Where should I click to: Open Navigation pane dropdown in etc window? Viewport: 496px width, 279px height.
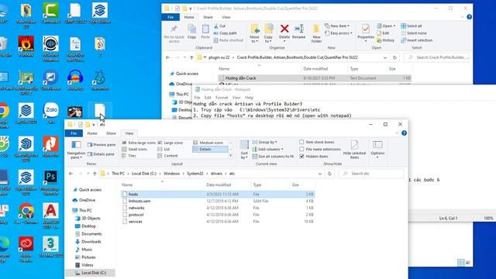pyautogui.click(x=76, y=150)
